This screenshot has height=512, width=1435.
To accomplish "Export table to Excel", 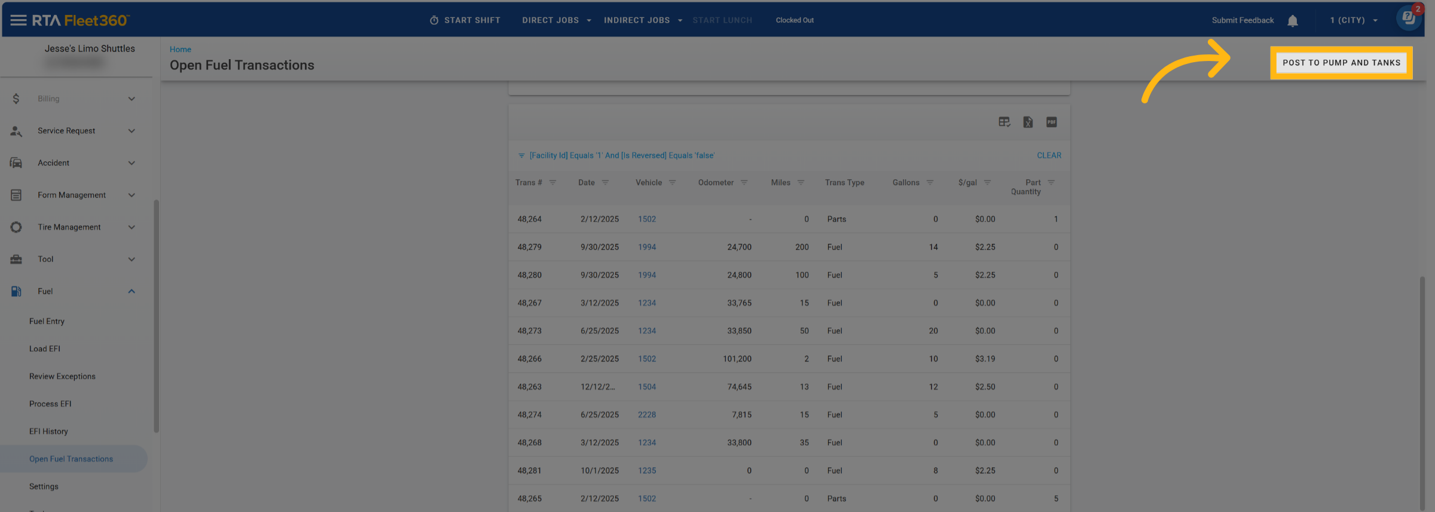I will click(1028, 122).
